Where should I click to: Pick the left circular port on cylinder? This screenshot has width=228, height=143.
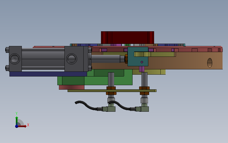click(x=15, y=59)
